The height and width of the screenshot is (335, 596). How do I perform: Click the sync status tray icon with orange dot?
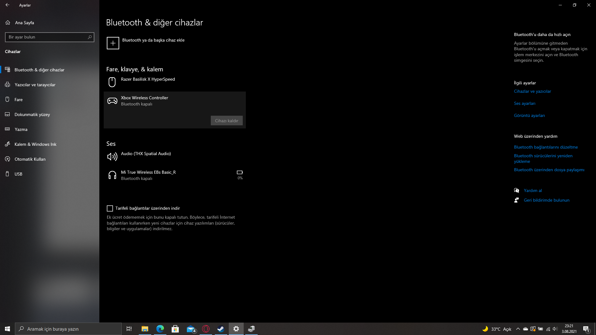coord(533,329)
